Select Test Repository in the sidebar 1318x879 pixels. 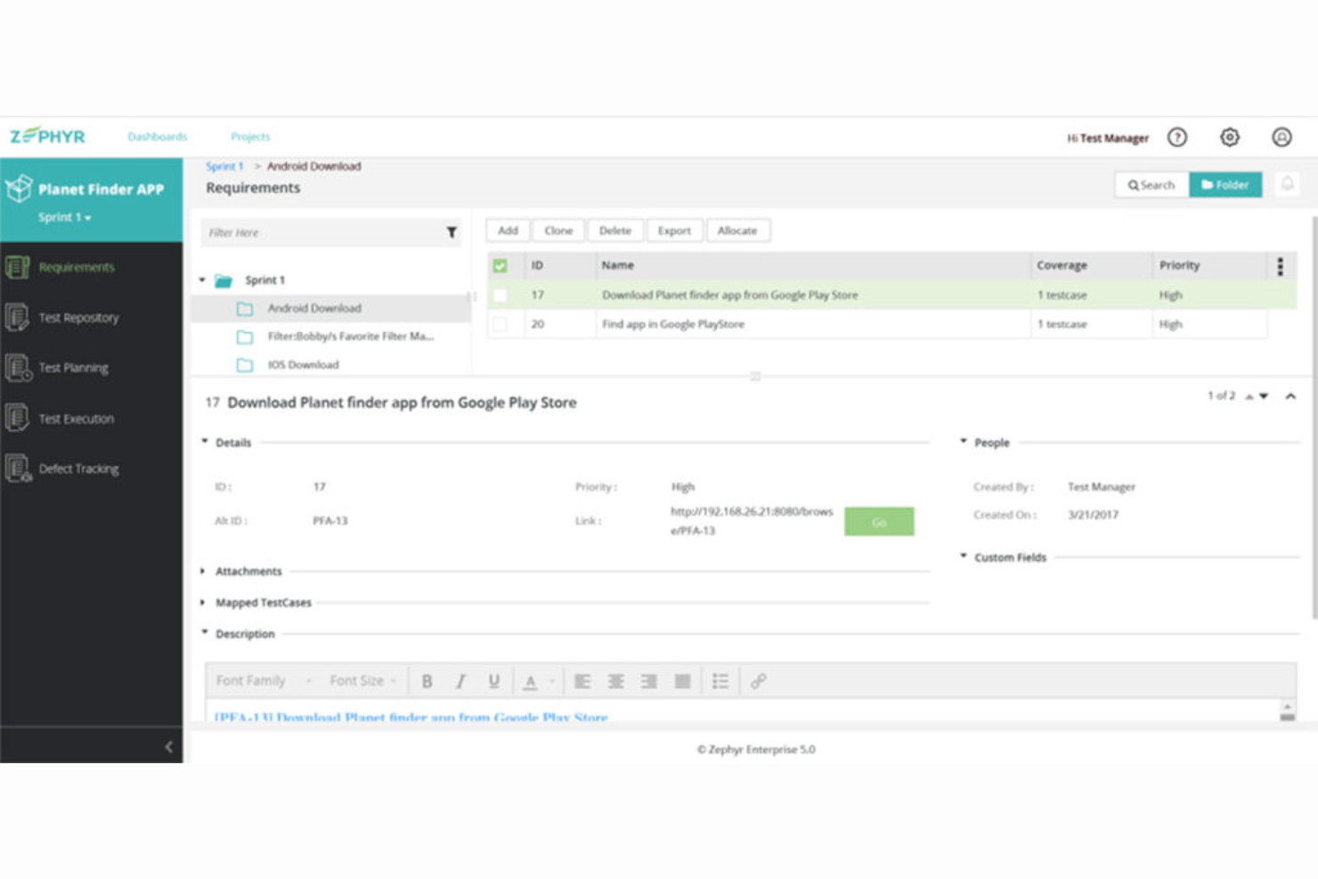tap(78, 317)
